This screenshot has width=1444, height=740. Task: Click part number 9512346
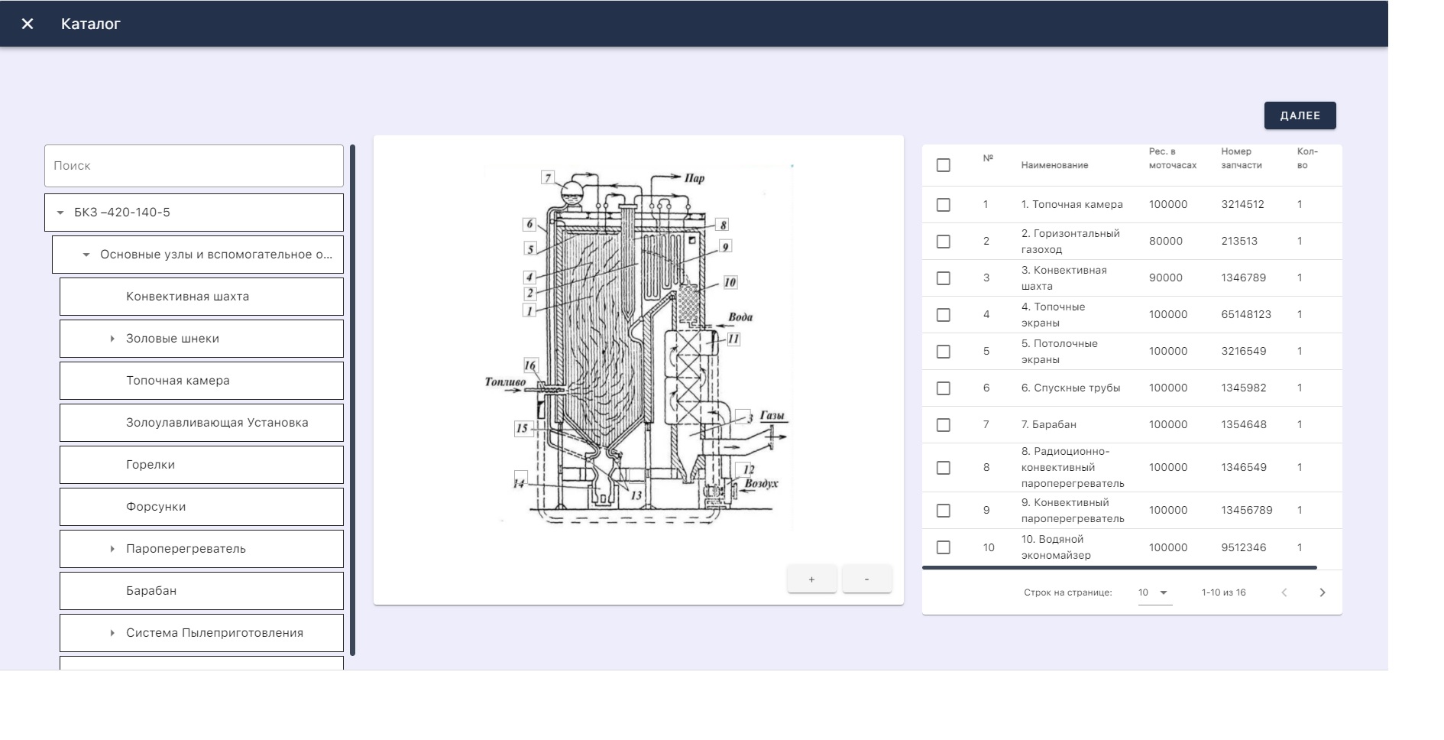point(1243,547)
